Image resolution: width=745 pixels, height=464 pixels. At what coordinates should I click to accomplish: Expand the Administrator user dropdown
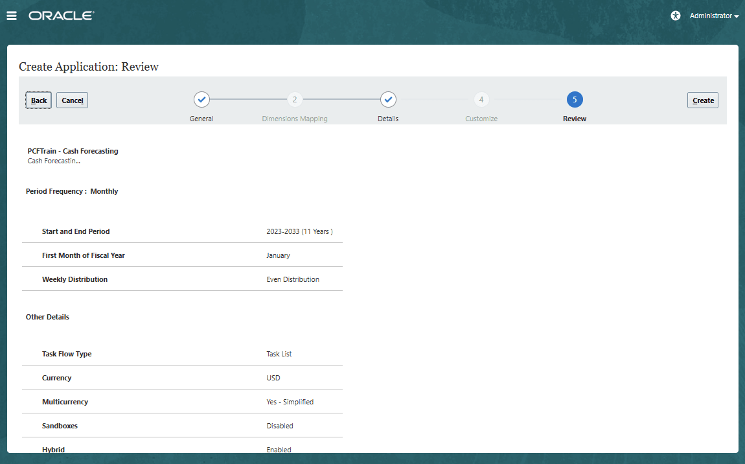pos(714,16)
